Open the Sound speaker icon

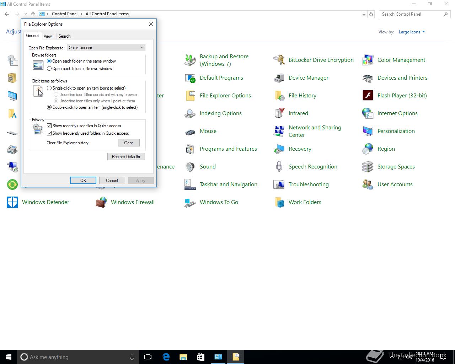190,167
